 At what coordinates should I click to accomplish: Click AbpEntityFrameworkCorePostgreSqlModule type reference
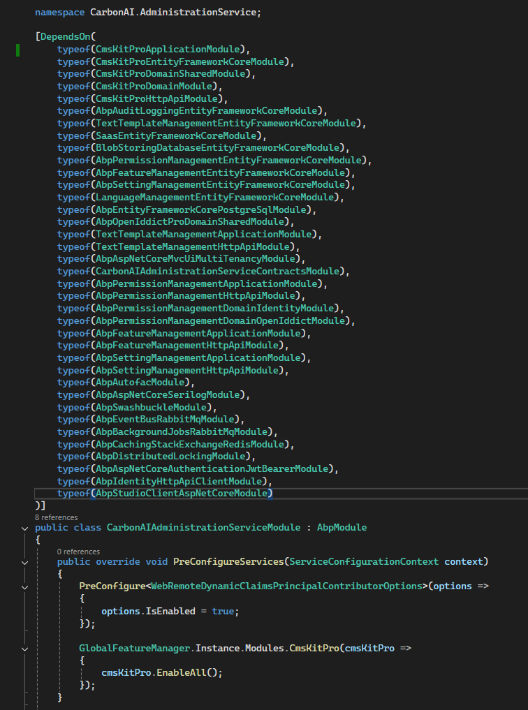pos(201,209)
